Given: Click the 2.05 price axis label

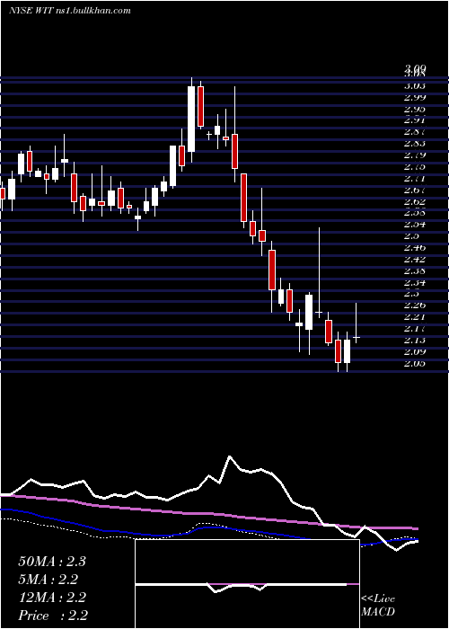Looking at the screenshot, I should click(415, 363).
